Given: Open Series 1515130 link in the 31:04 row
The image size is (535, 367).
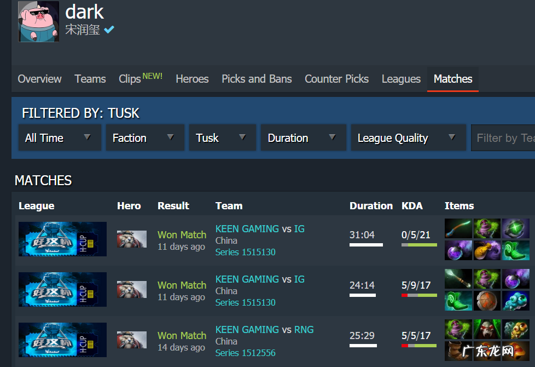Looking at the screenshot, I should pos(245,252).
